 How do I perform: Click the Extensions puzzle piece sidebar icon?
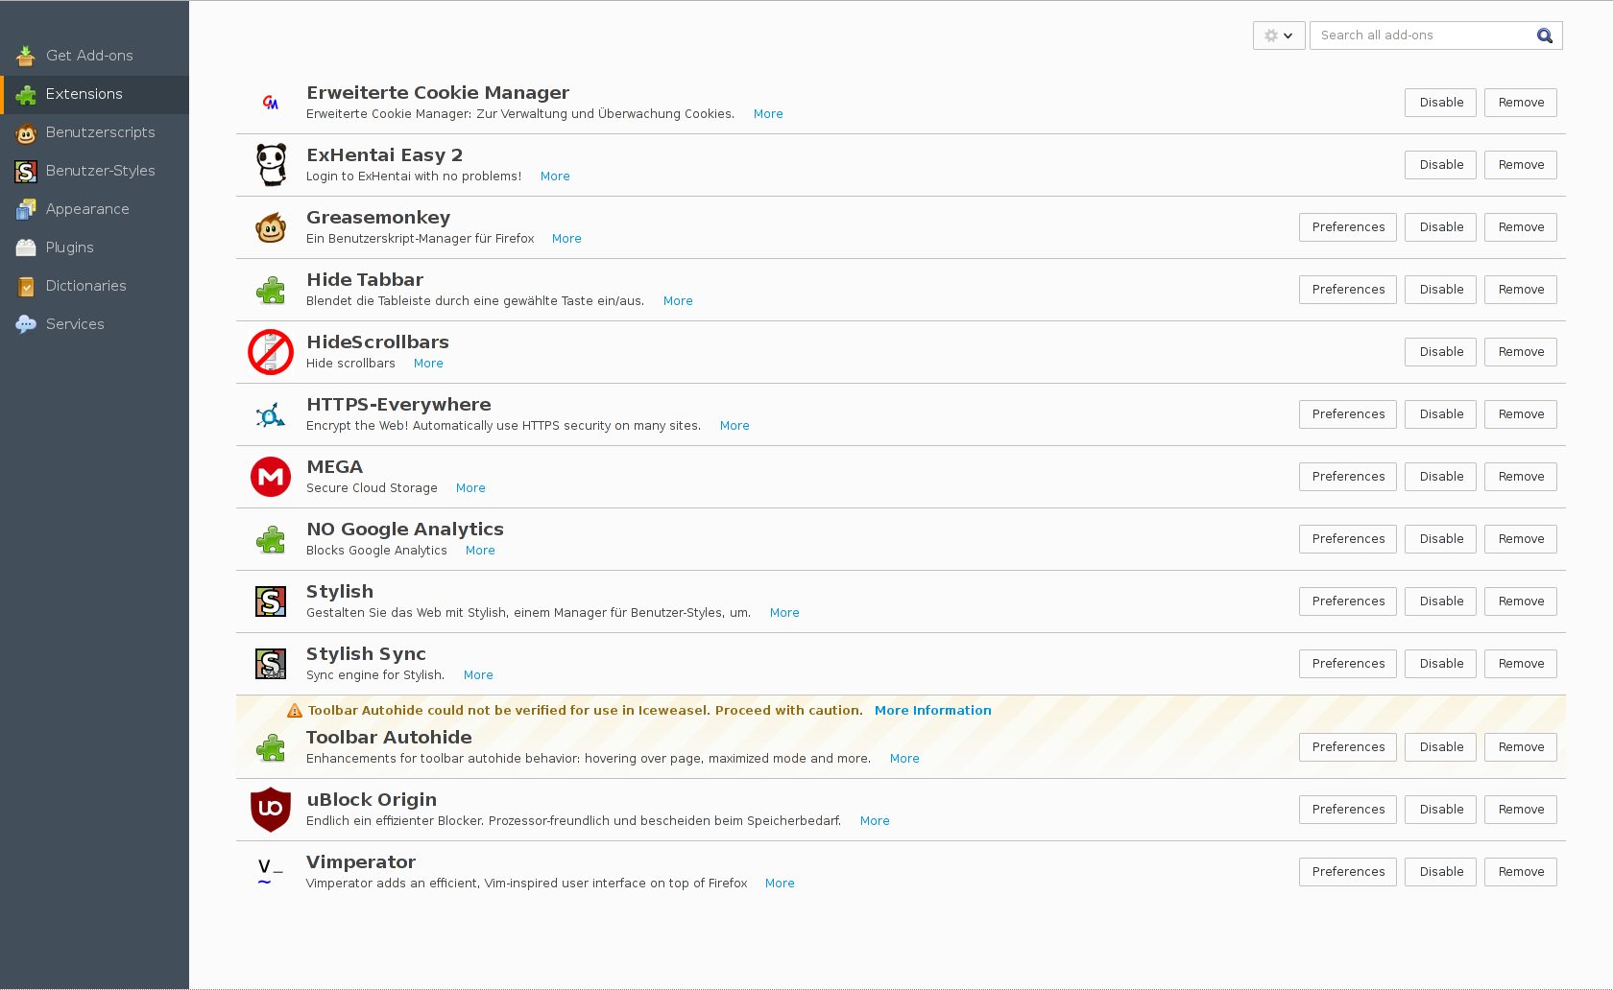tap(26, 94)
